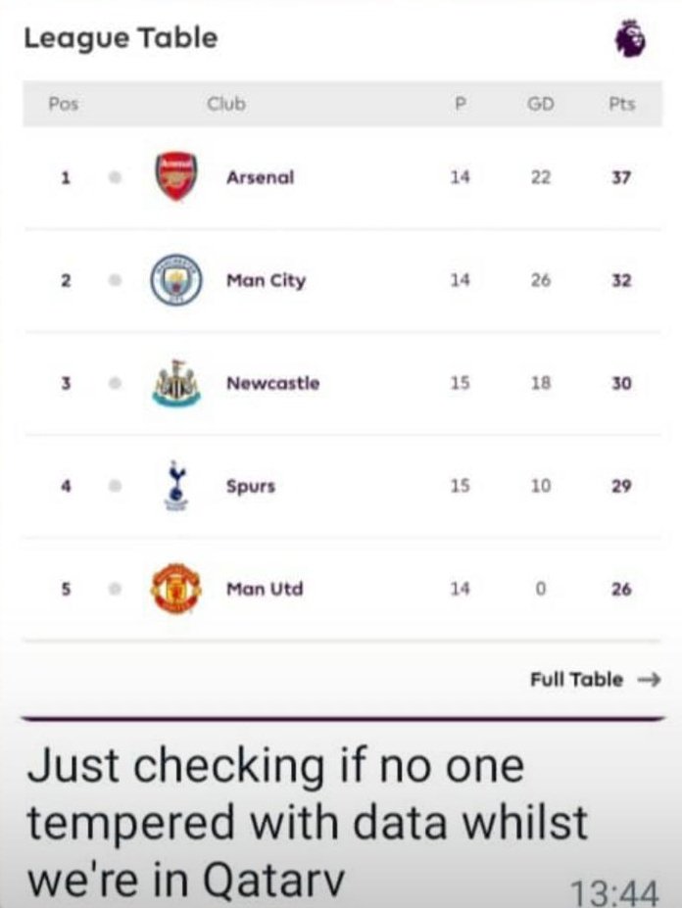
Task: Click the Spurs cockerel crest
Action: (176, 486)
